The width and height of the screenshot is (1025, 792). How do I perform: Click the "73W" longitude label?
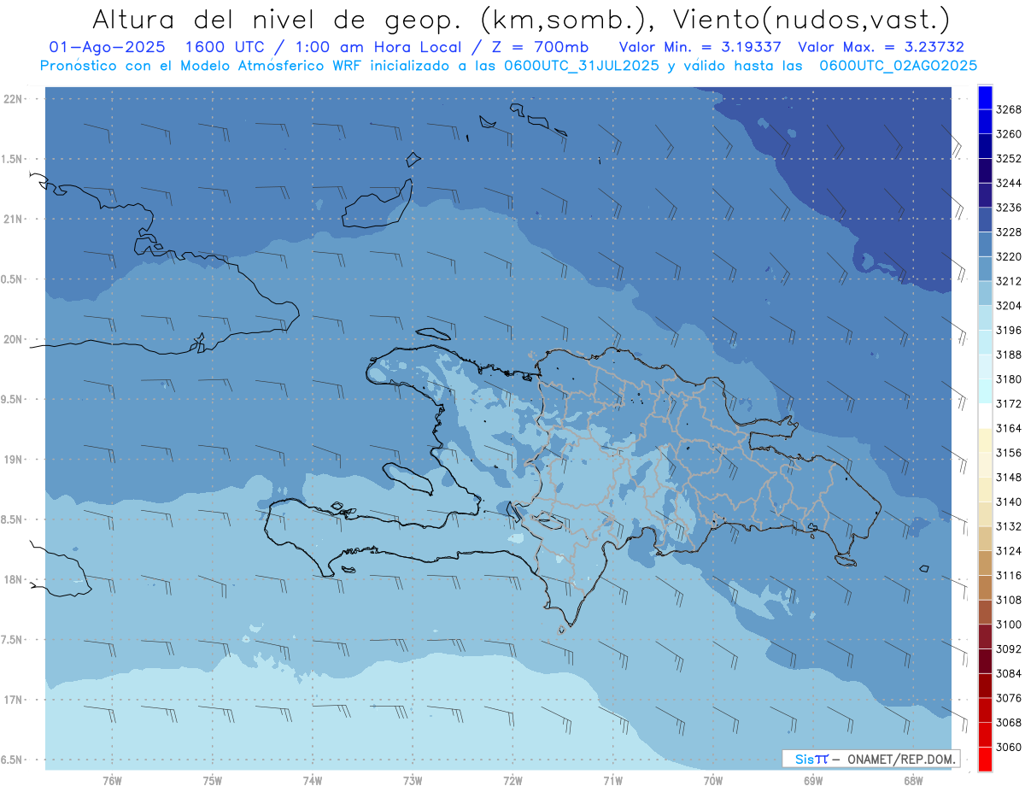click(413, 781)
